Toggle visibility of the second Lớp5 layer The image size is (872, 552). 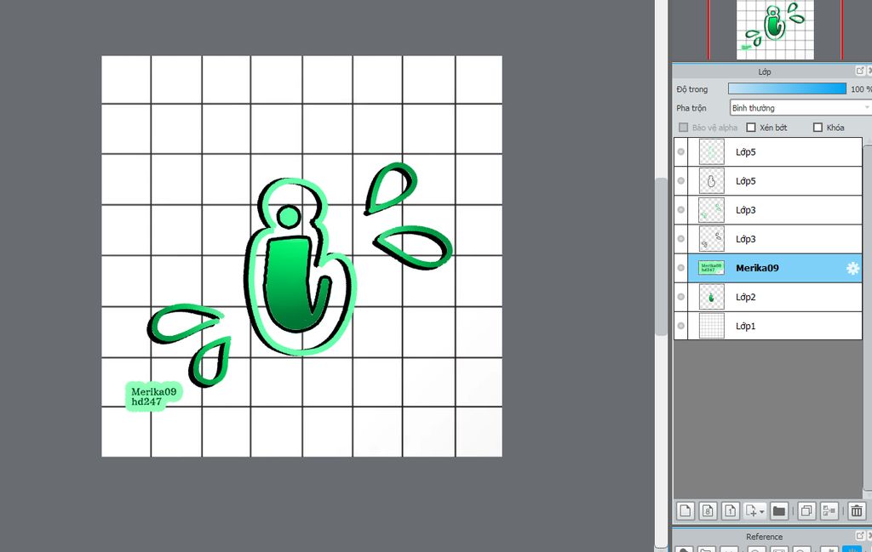680,180
